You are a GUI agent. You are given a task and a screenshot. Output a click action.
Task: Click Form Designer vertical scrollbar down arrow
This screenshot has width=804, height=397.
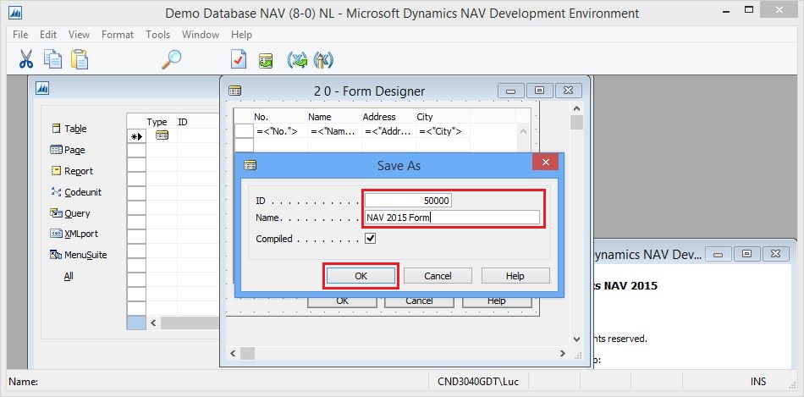pyautogui.click(x=576, y=339)
